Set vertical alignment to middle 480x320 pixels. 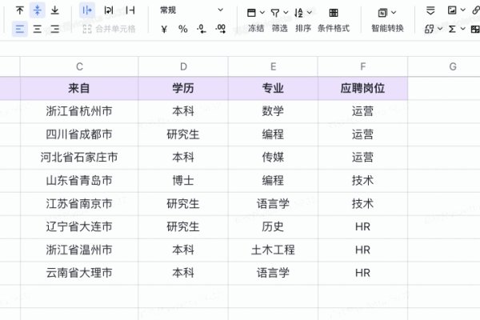coord(38,10)
